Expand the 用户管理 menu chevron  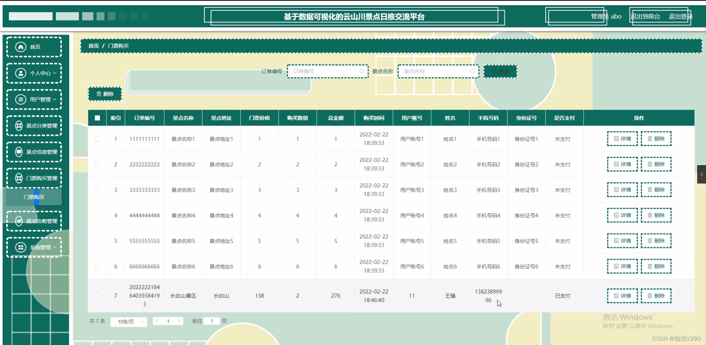point(54,99)
